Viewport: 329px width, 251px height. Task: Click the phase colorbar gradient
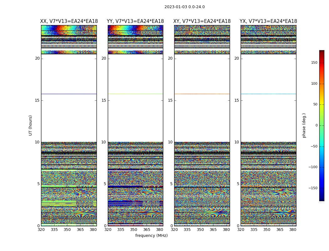point(322,125)
